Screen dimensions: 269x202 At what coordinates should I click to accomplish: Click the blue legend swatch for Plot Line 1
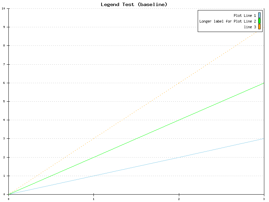(x=259, y=15)
